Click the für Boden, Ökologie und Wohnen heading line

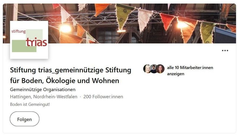[x=65, y=81]
